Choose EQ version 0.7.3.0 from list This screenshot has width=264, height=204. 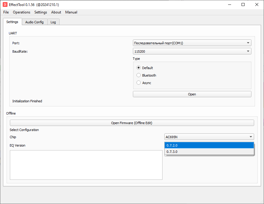click(x=209, y=152)
